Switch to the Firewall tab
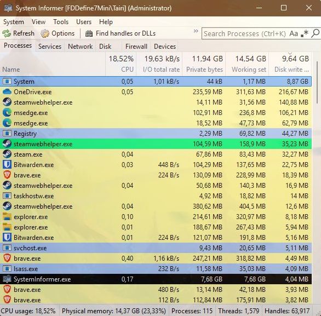The height and width of the screenshot is (316, 321). [x=136, y=47]
